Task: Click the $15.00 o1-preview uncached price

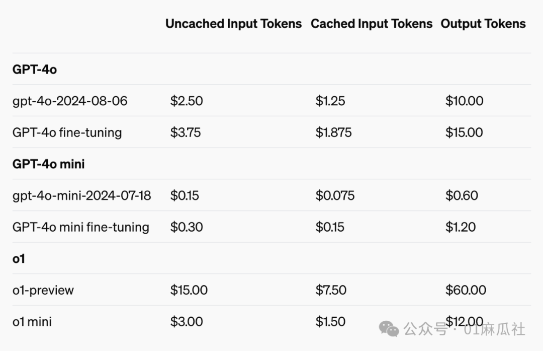Action: (189, 290)
